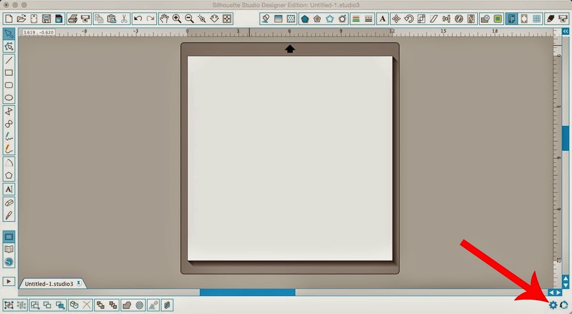Undo the last action
Viewport: 572px width, 314px height.
click(138, 18)
